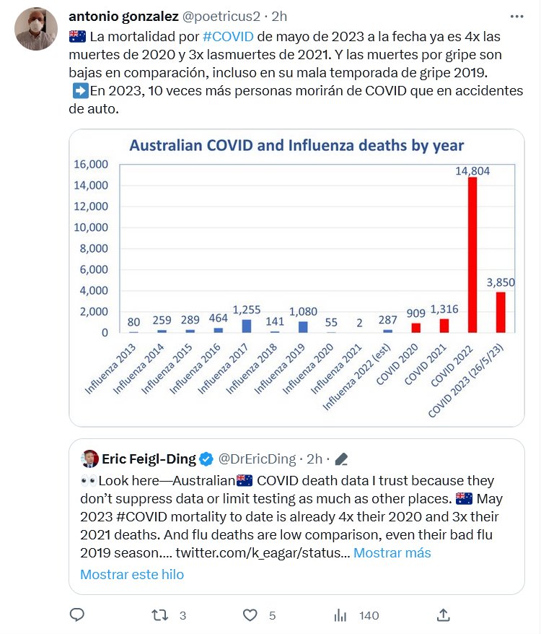
Task: Click Eric Feigl-Ding's small avatar
Action: point(90,459)
